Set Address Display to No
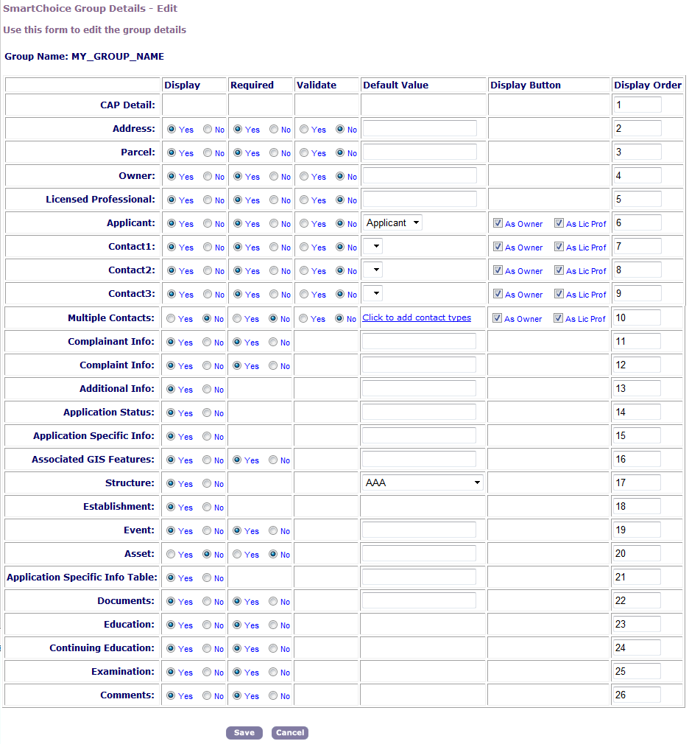 click(x=208, y=130)
